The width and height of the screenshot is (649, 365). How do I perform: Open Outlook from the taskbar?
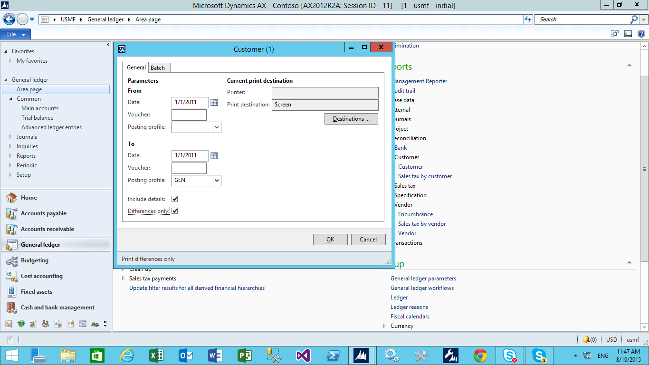(186, 355)
